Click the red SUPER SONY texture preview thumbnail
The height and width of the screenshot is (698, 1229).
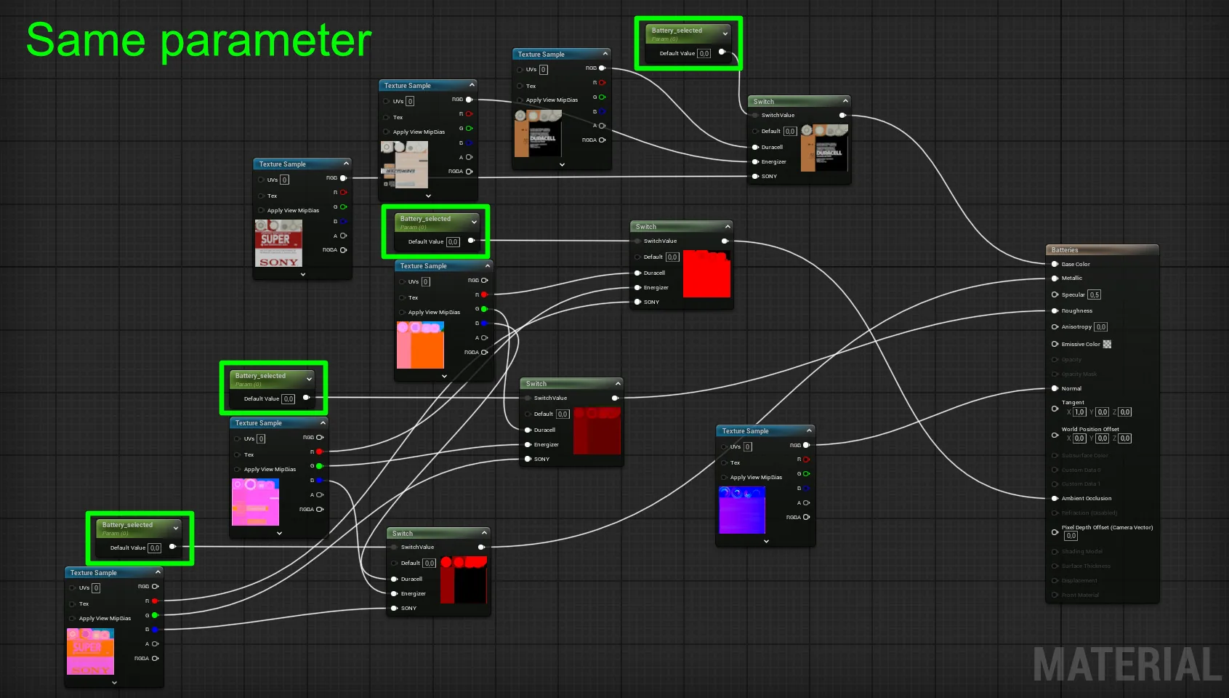[279, 244]
